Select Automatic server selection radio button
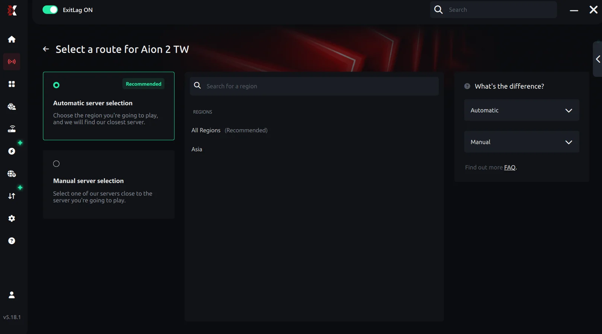The image size is (602, 334). click(x=56, y=85)
